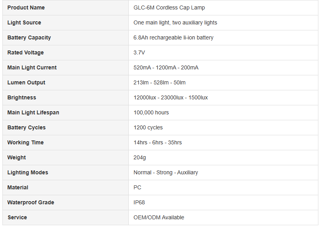Click the Rated Voltage 3.7V value
The height and width of the screenshot is (226, 320).
click(x=139, y=52)
